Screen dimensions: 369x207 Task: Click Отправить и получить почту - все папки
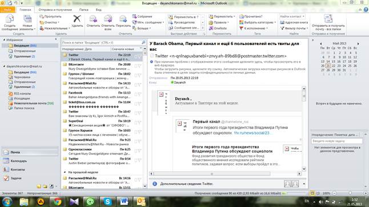328,23
